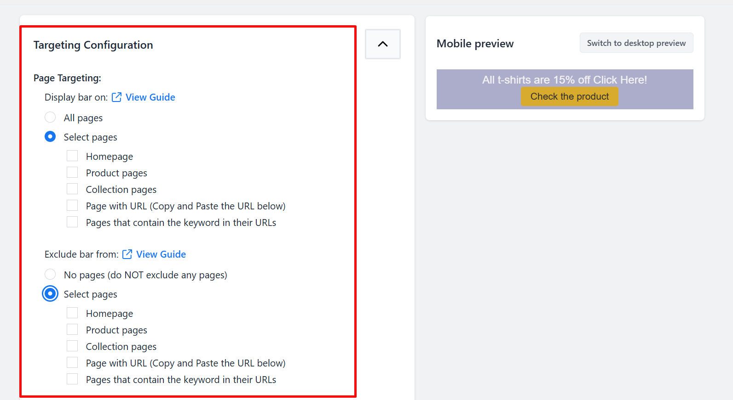Choose No pages (do NOT exclude any pages)
This screenshot has height=400, width=733.
[x=50, y=275]
